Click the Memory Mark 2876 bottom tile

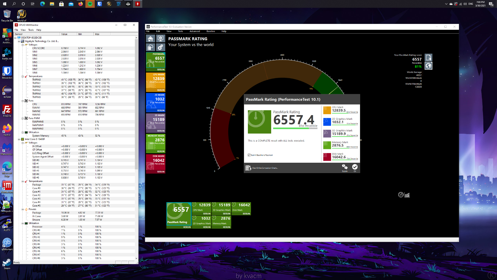point(221,222)
